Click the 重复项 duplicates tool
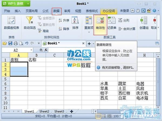This screenshot has height=121, width=162. coord(89,23)
